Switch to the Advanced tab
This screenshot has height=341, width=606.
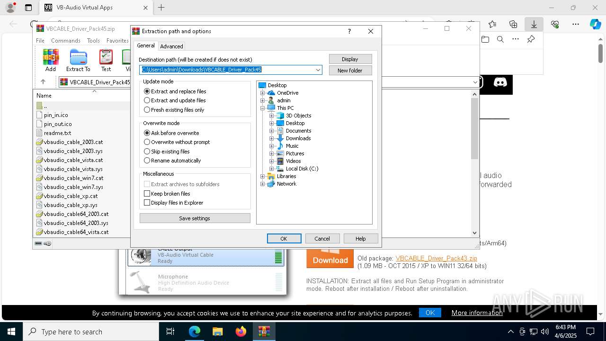171,46
